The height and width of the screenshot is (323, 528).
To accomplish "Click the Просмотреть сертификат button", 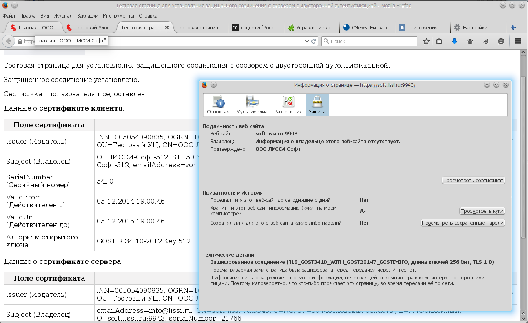I will coord(473,181).
